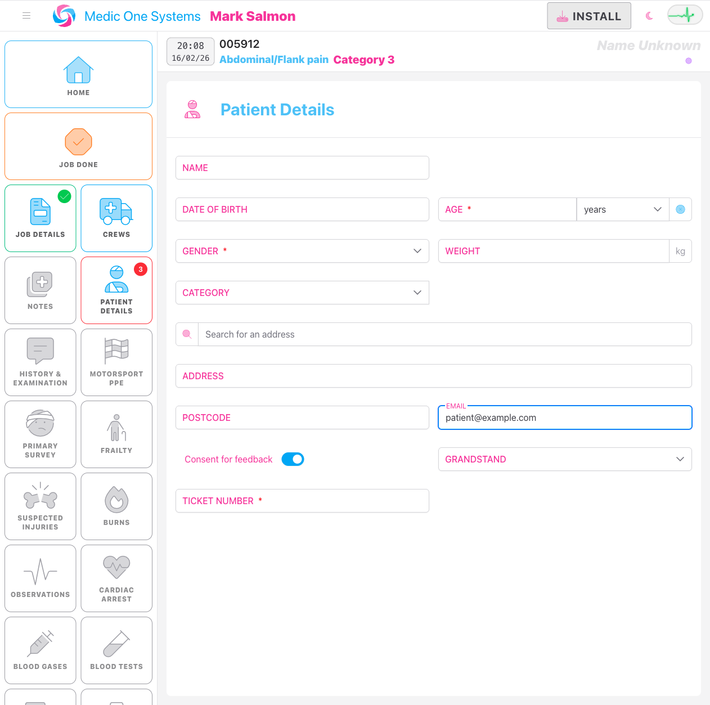Select the Cardiac Arrest icon
710x705 pixels.
[116, 578]
